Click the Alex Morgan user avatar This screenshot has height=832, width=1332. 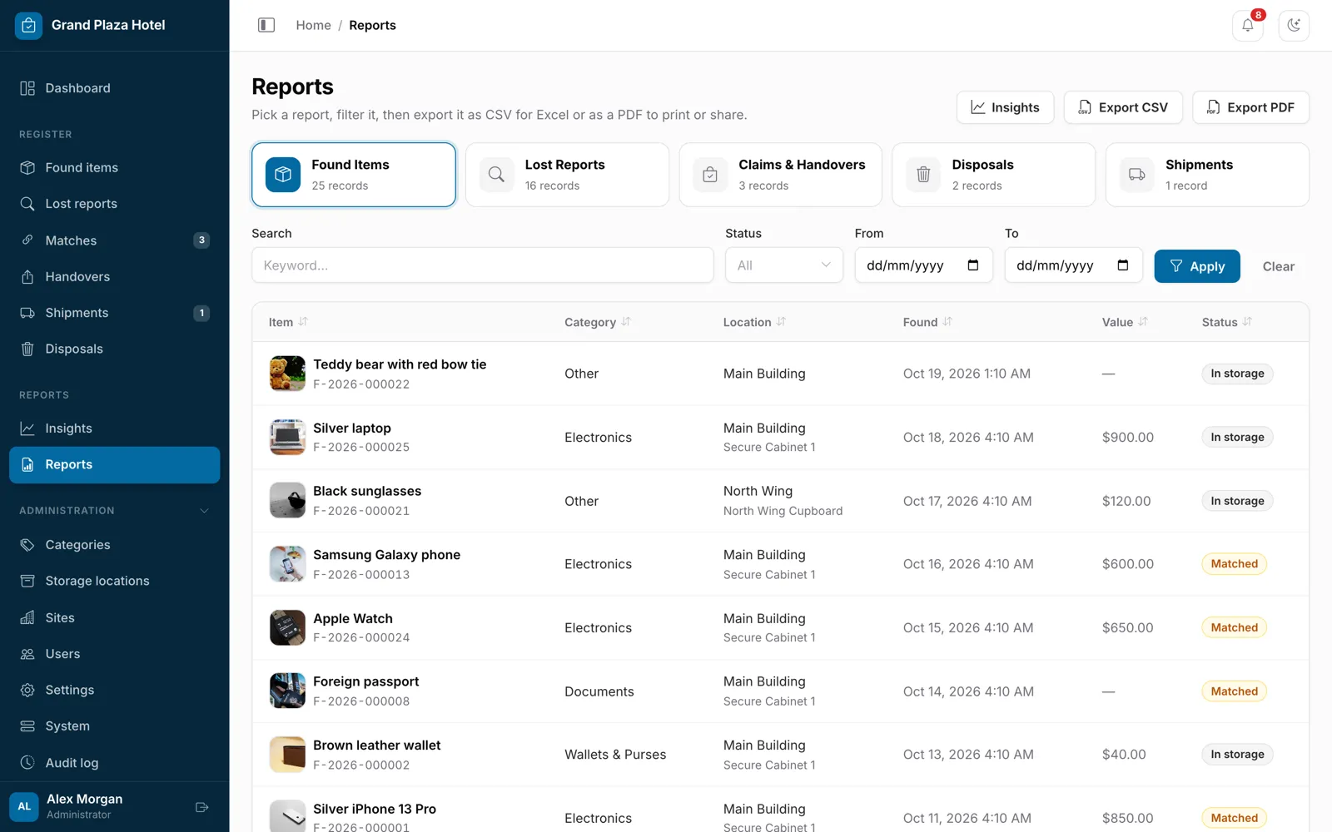[24, 806]
